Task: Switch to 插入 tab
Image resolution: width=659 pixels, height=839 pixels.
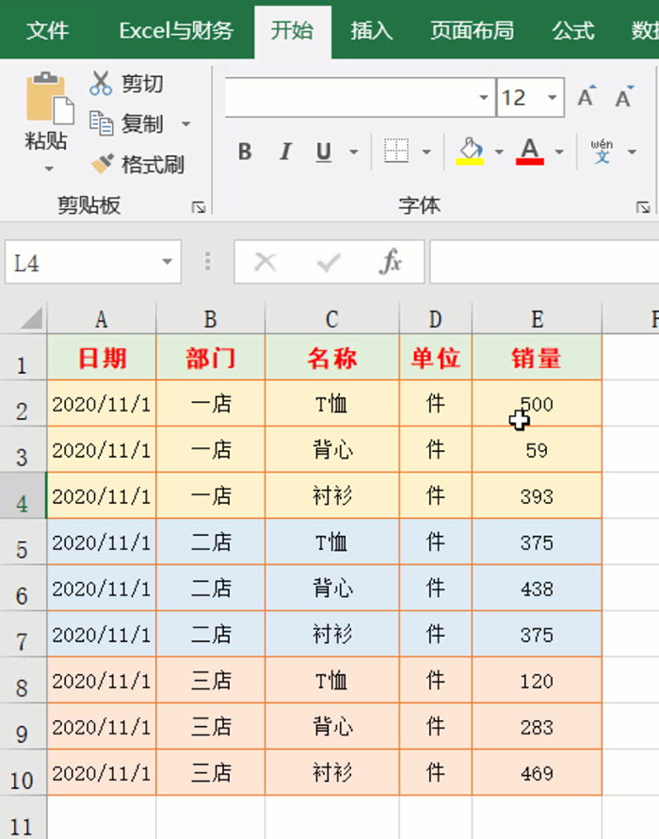Action: coord(372,30)
